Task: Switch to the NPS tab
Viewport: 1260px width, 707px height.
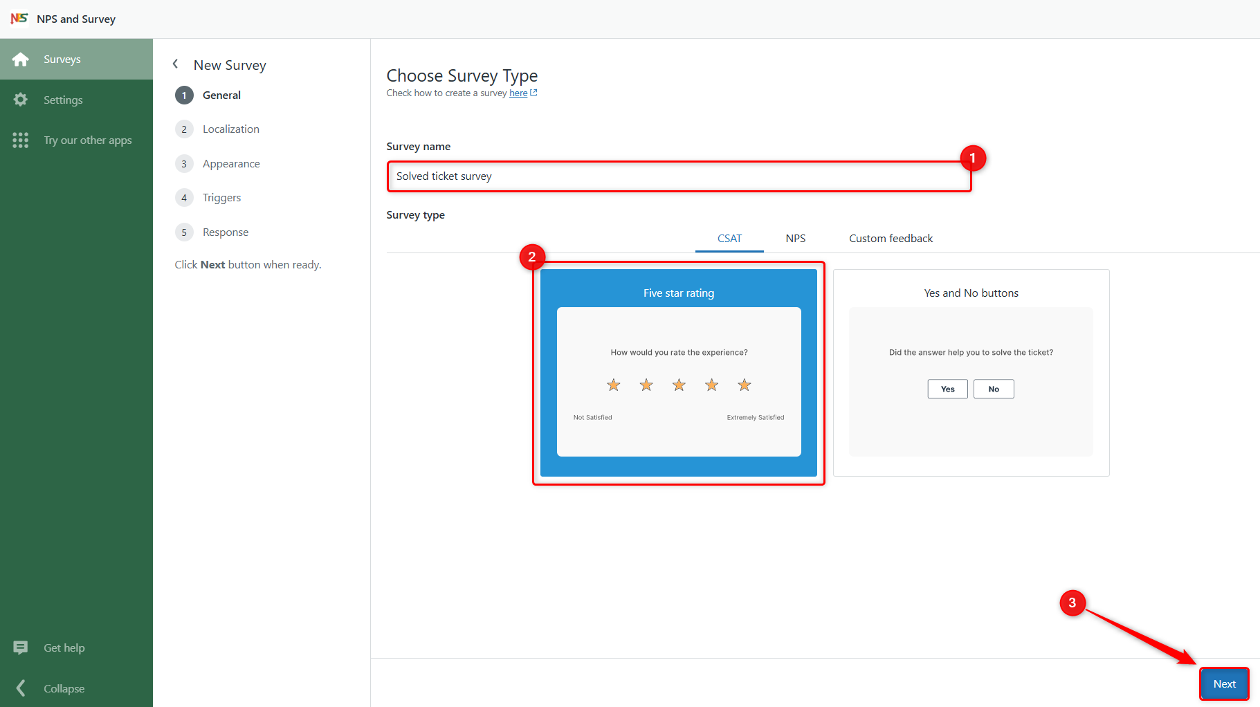Action: pos(795,239)
